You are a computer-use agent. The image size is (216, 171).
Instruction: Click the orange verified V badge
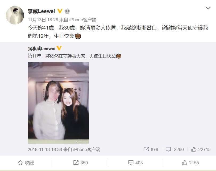pos(60,11)
